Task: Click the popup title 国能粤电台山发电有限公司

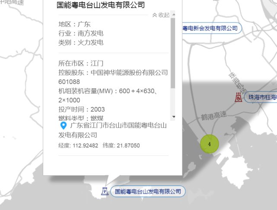Action: (x=101, y=5)
